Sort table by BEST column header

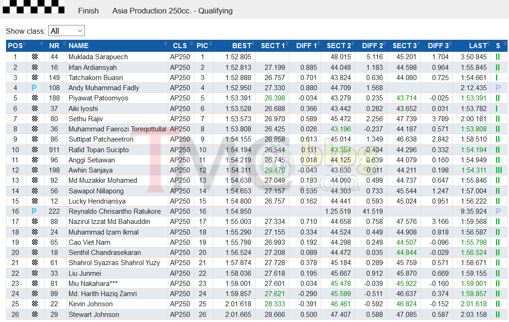[235, 46]
